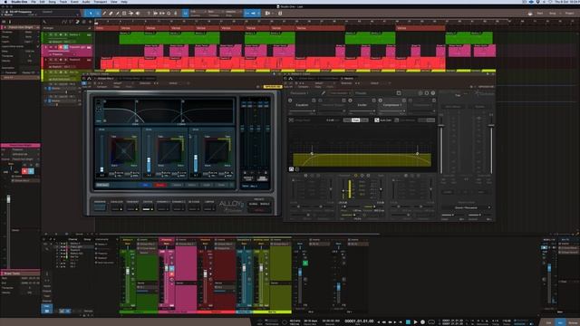The image size is (580, 326).
Task: Click the Fast Forward button in the transport
Action: pos(391,322)
